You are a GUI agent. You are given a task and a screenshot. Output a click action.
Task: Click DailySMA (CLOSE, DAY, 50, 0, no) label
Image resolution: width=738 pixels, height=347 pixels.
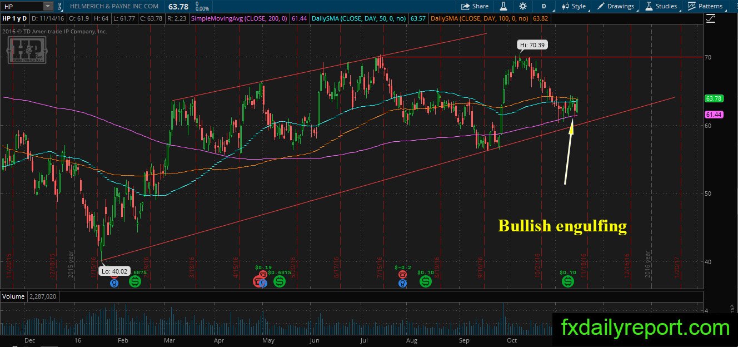point(358,19)
